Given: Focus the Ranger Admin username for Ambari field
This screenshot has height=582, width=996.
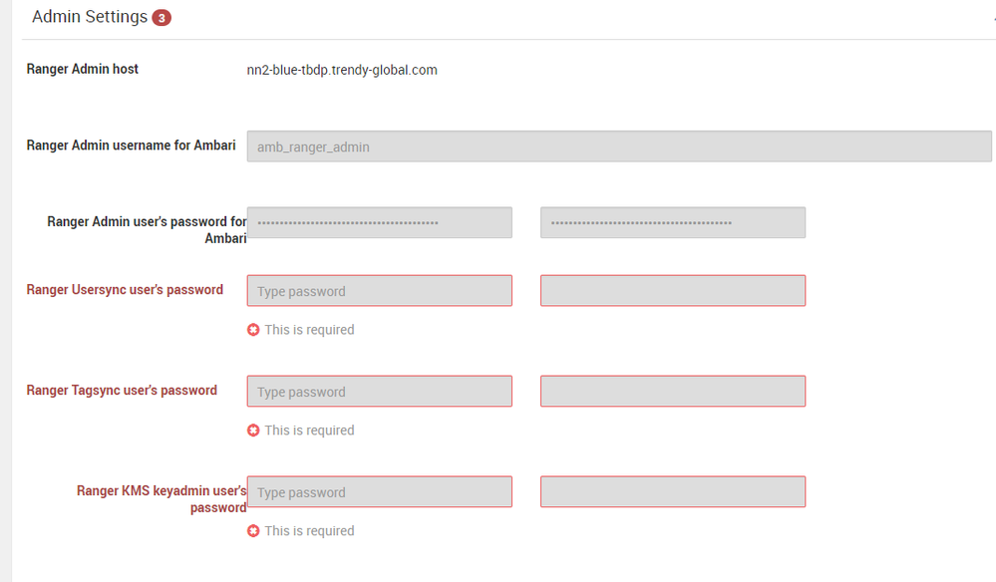Looking at the screenshot, I should 618,146.
